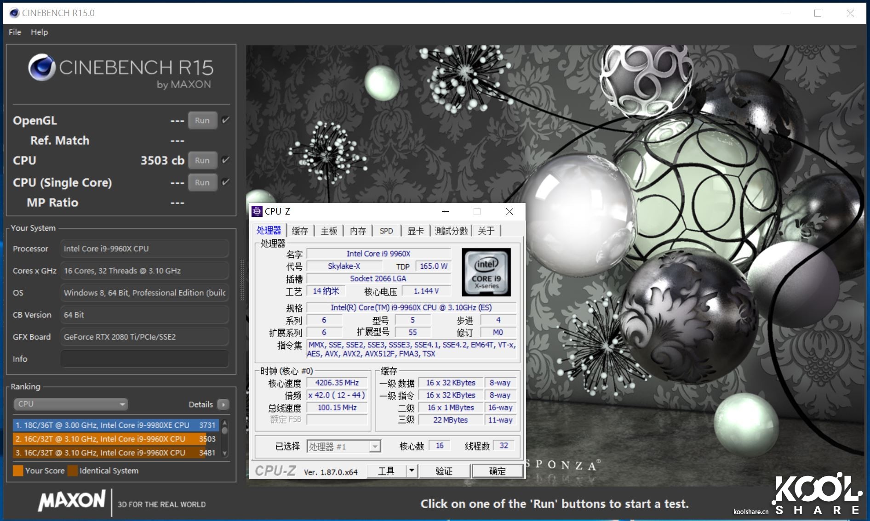Toggle the CPU (Single Core) checkmark

coord(225,182)
